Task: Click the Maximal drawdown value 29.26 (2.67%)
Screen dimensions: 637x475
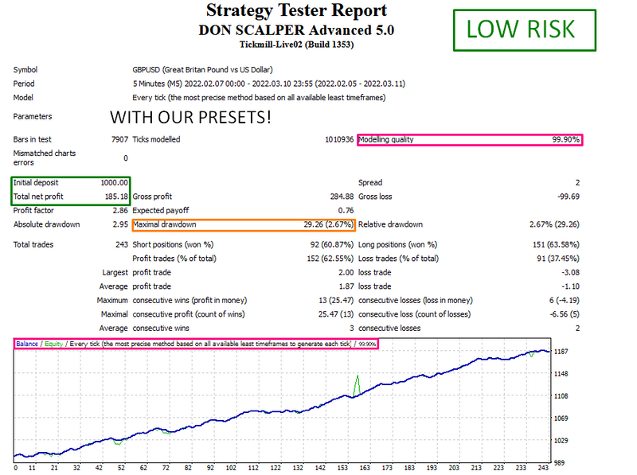Action: click(329, 224)
